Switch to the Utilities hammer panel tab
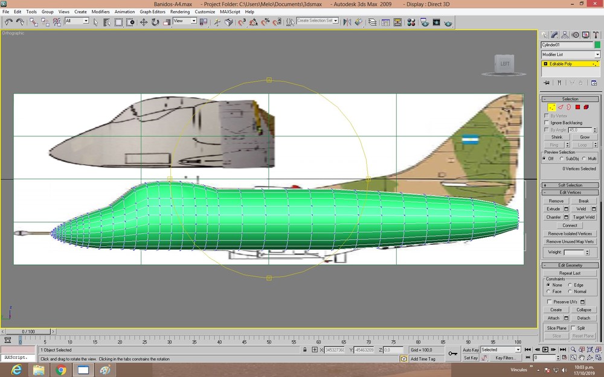The image size is (604, 377). (x=596, y=35)
